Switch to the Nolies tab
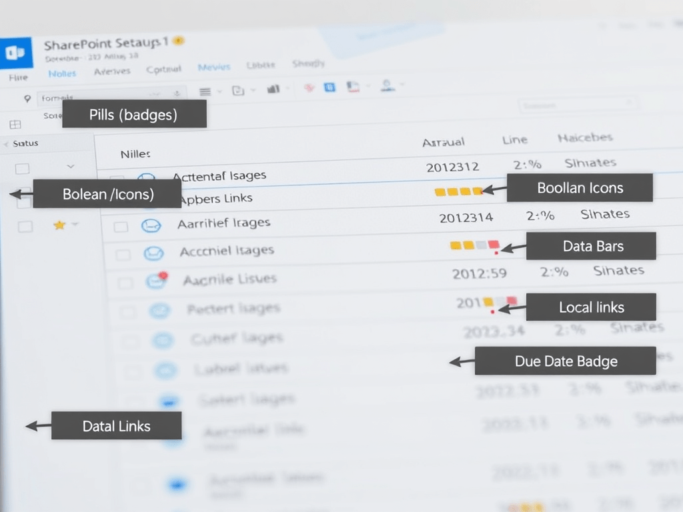 (x=62, y=74)
